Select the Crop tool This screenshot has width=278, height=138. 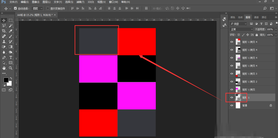point(4,31)
